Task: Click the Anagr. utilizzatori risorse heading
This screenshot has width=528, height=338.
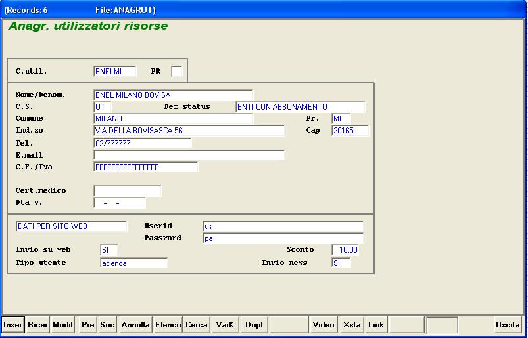Action: point(88,26)
